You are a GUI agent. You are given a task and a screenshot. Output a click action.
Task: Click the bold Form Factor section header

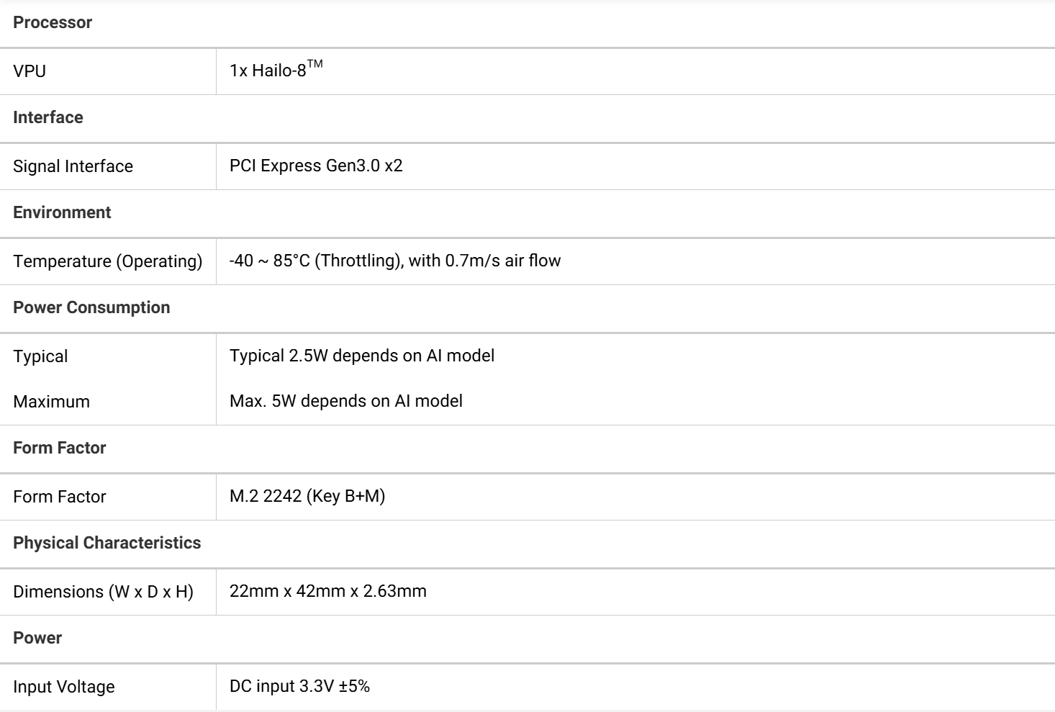(x=60, y=448)
